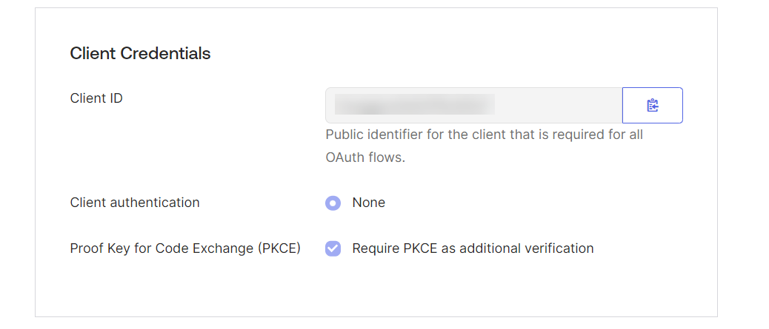Click the Client ID read-only input field
Screen dimensions: 769x329
[473, 105]
